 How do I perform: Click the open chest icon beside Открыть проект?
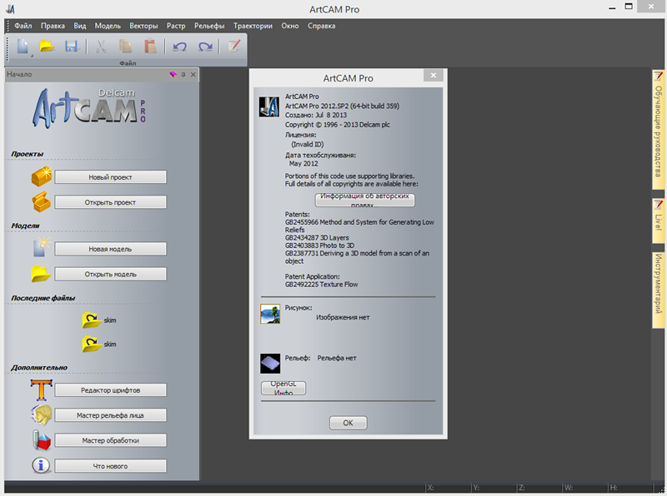(x=41, y=201)
